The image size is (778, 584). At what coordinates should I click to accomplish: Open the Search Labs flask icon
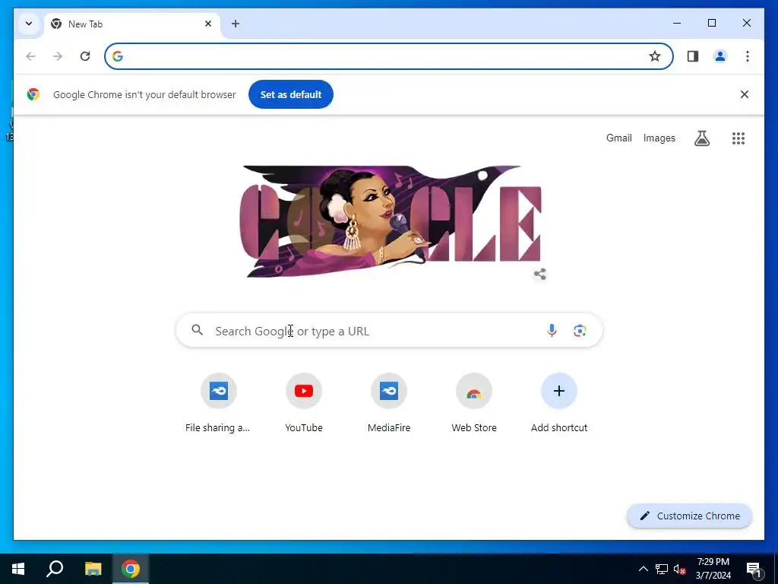coord(701,138)
